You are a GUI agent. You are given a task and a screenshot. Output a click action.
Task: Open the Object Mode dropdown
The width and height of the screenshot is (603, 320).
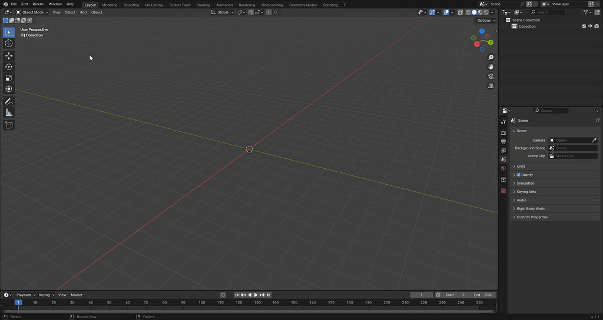[32, 12]
